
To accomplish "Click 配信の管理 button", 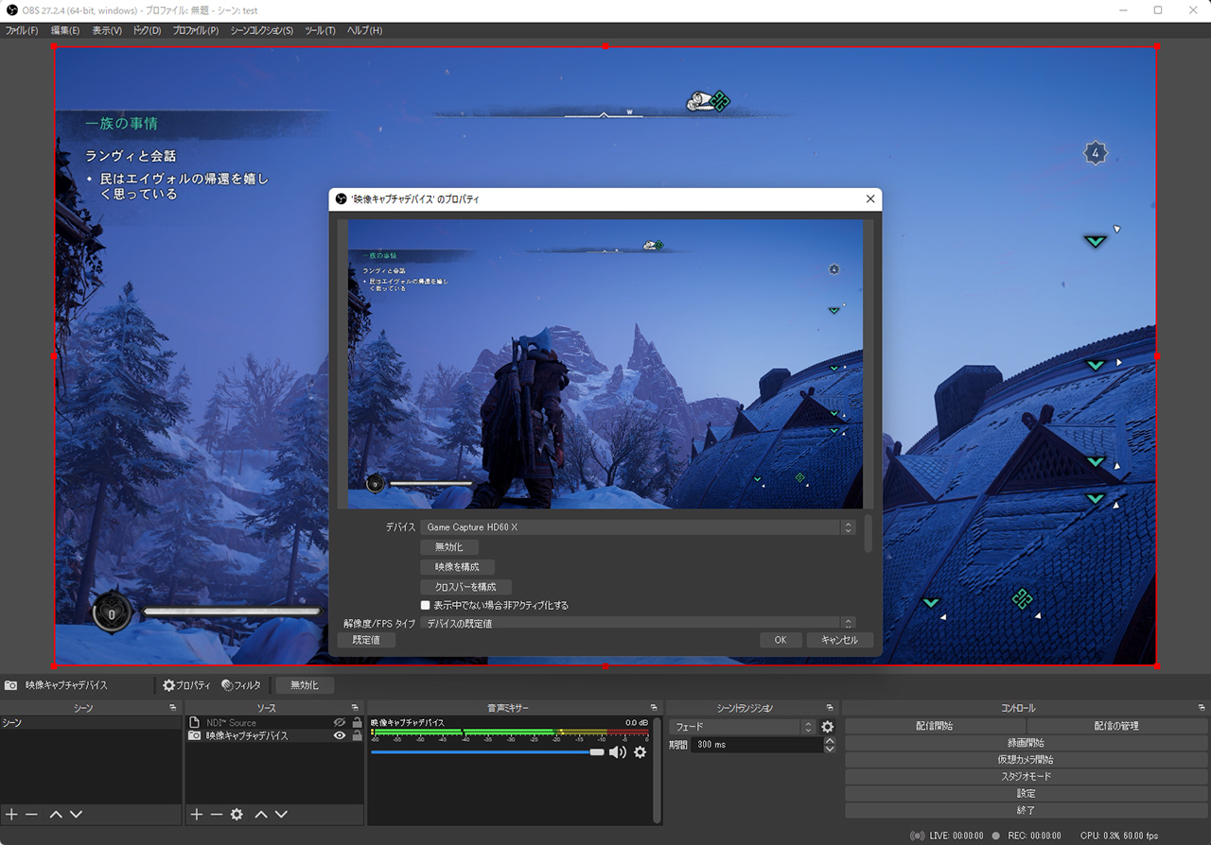I will click(x=1116, y=726).
